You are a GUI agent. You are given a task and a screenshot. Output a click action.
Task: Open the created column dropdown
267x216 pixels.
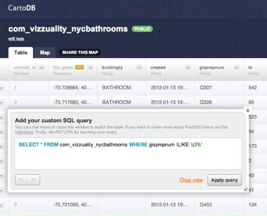click(x=188, y=67)
